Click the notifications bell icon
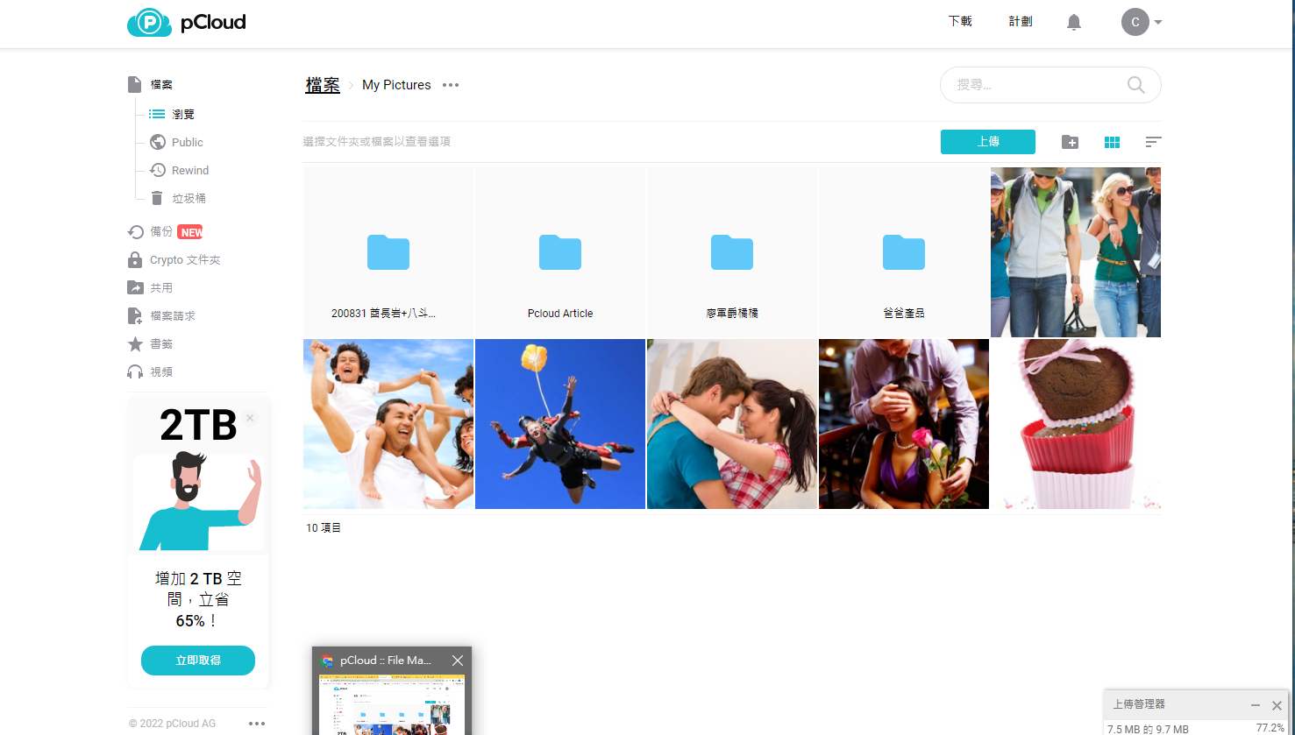The width and height of the screenshot is (1295, 735). click(x=1073, y=22)
